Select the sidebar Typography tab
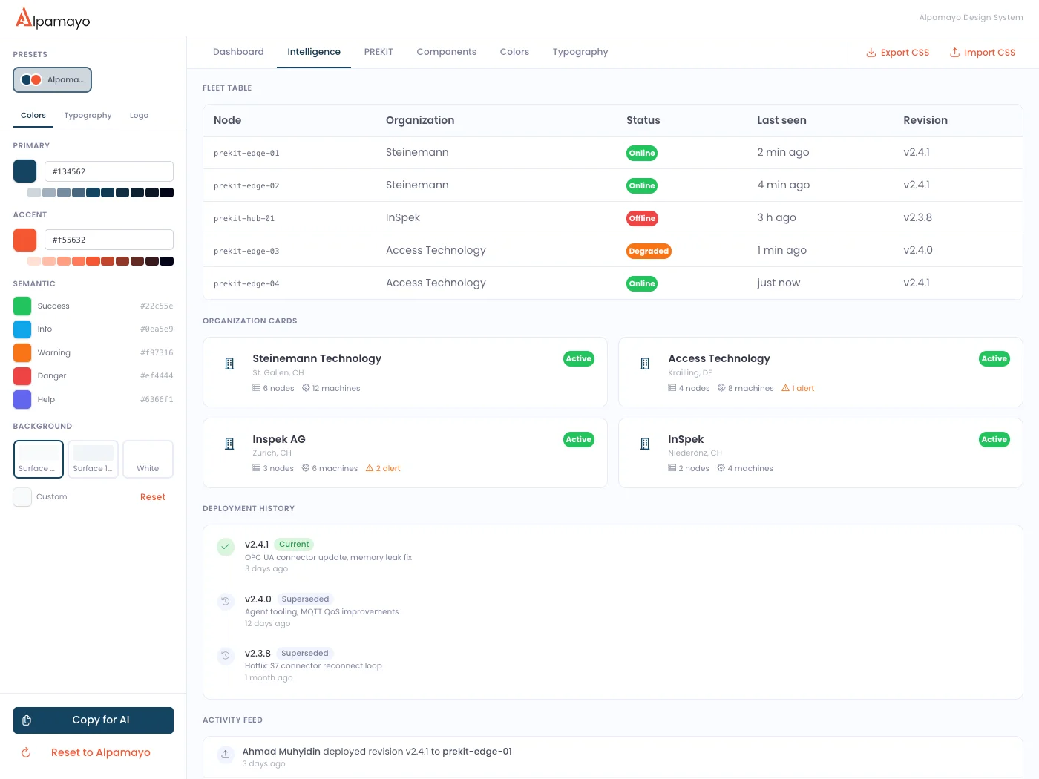 point(88,116)
